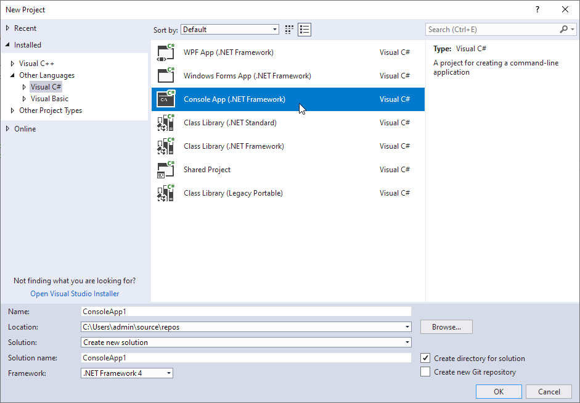This screenshot has width=580, height=403.
Task: Select Shared Project template name
Action: (x=207, y=170)
